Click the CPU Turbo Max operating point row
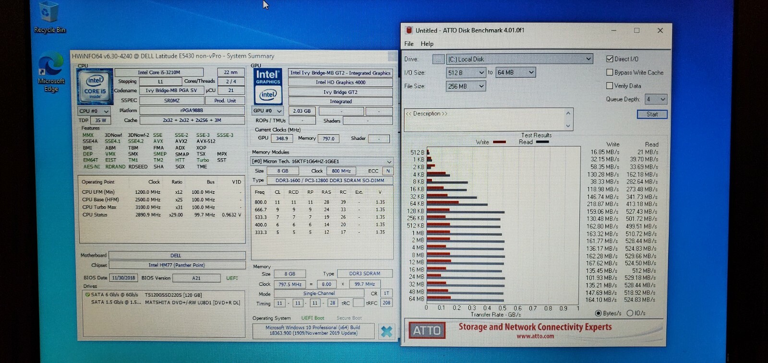The width and height of the screenshot is (768, 363). click(162, 208)
